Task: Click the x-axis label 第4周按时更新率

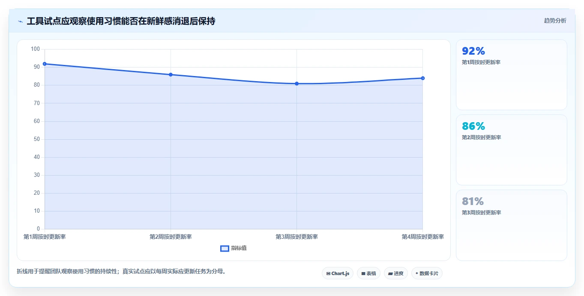Action: pyautogui.click(x=422, y=237)
